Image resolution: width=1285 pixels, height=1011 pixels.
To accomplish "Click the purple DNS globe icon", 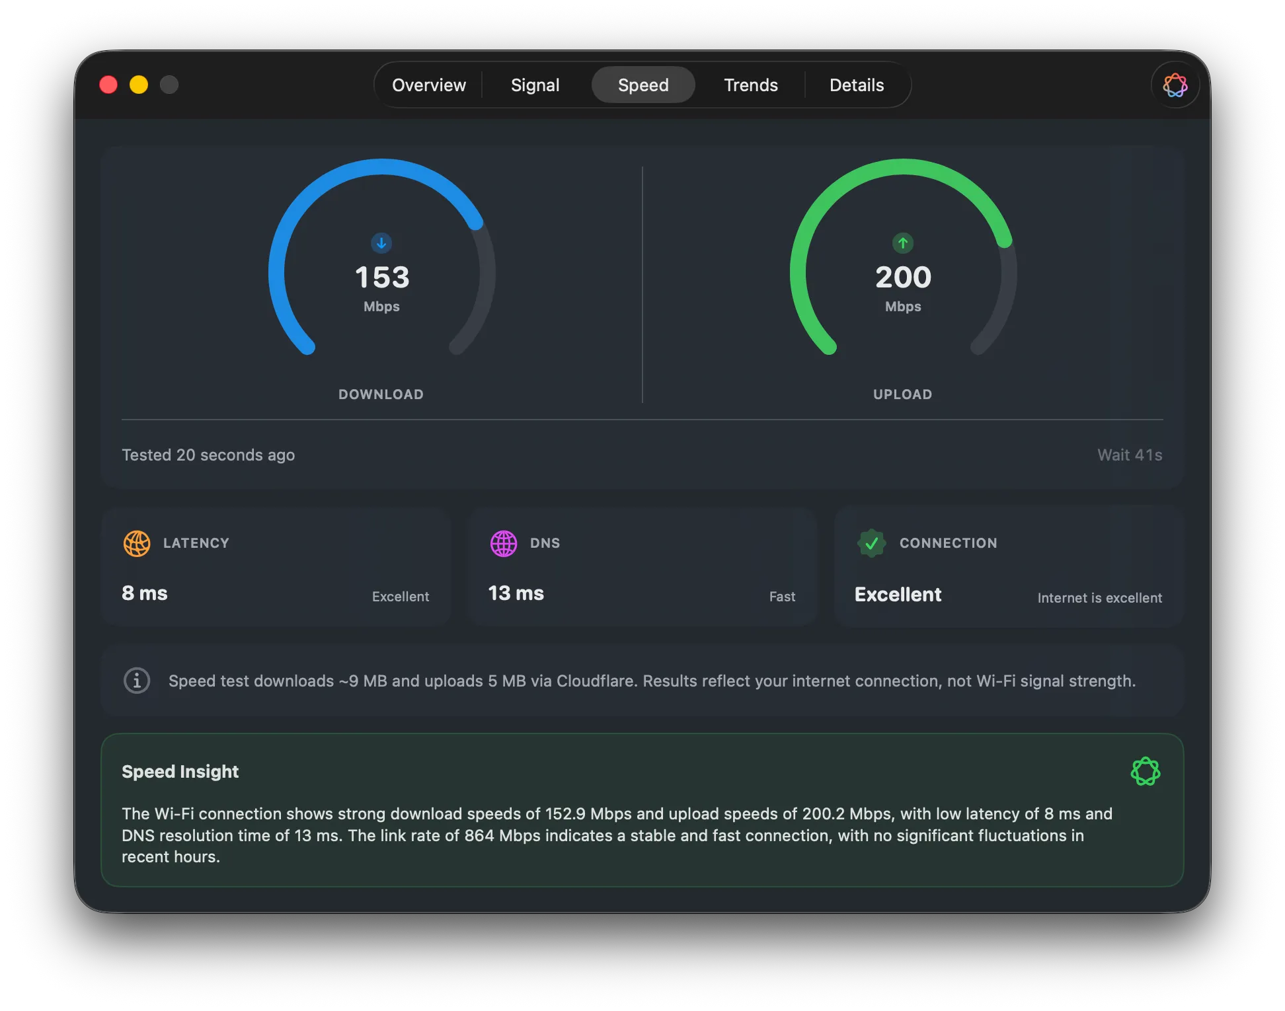I will coord(504,543).
